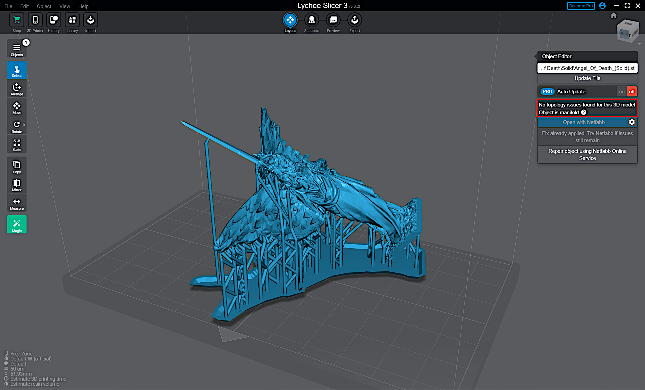Click the Angel_Of_Death STL file path field

click(x=587, y=68)
